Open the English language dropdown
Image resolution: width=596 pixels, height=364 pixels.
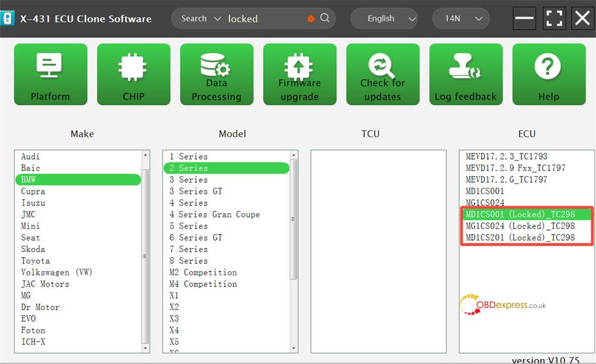tap(384, 18)
